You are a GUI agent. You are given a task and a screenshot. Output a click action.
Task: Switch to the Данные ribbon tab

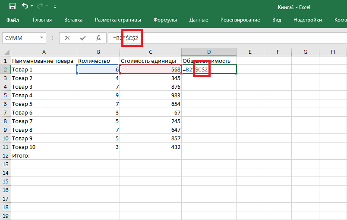click(199, 20)
